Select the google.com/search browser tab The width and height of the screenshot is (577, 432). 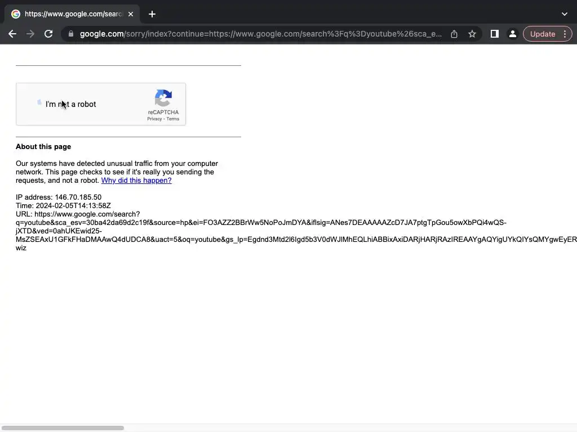click(x=72, y=14)
